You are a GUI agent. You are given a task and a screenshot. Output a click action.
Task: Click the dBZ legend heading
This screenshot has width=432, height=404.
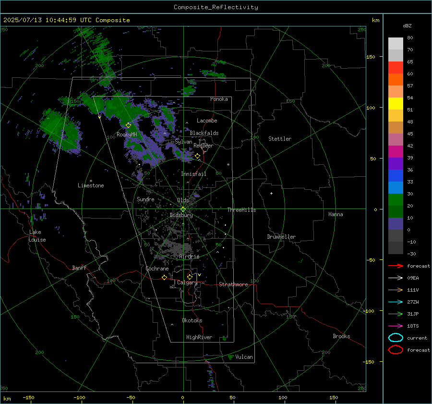coord(407,25)
